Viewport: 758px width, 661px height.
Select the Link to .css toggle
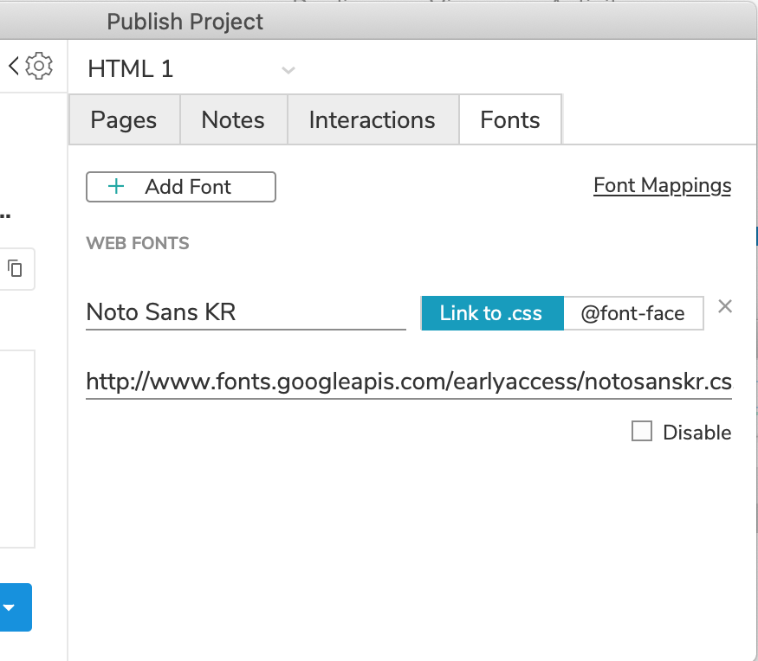click(x=492, y=313)
